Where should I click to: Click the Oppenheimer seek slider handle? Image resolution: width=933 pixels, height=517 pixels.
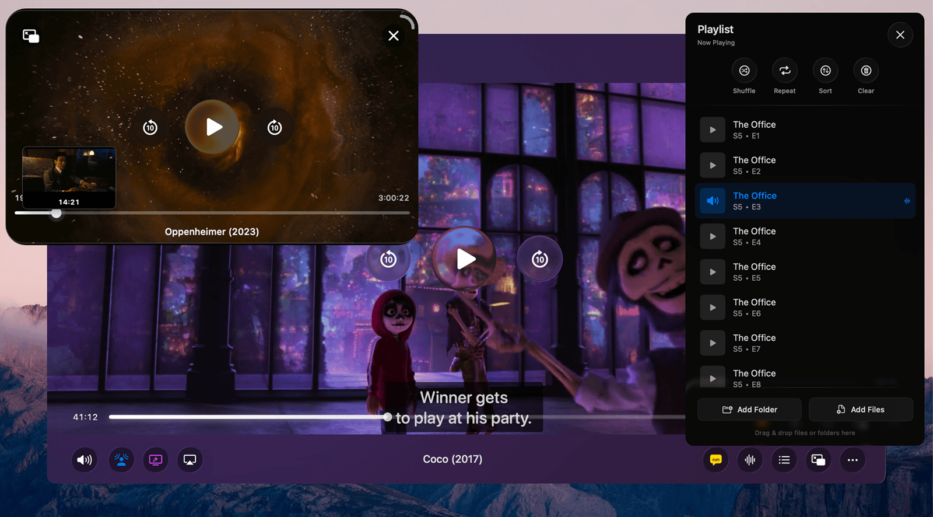click(56, 214)
